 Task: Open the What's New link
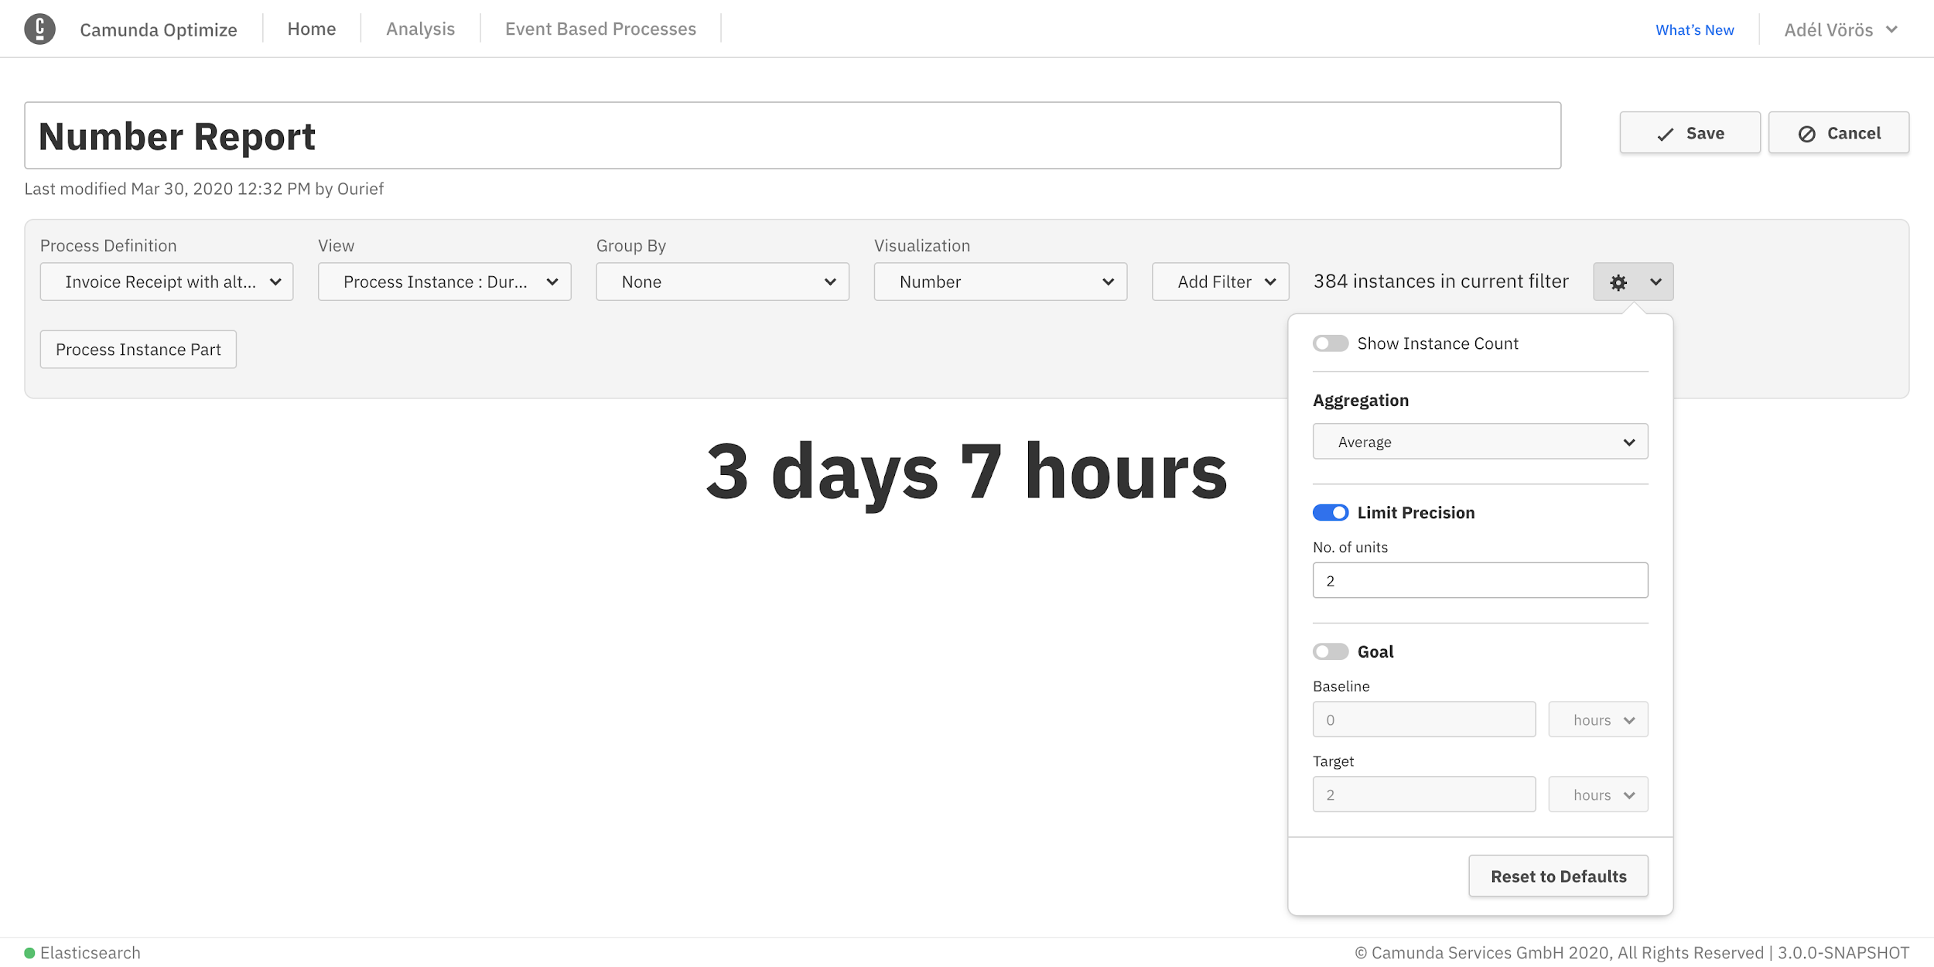click(1694, 30)
